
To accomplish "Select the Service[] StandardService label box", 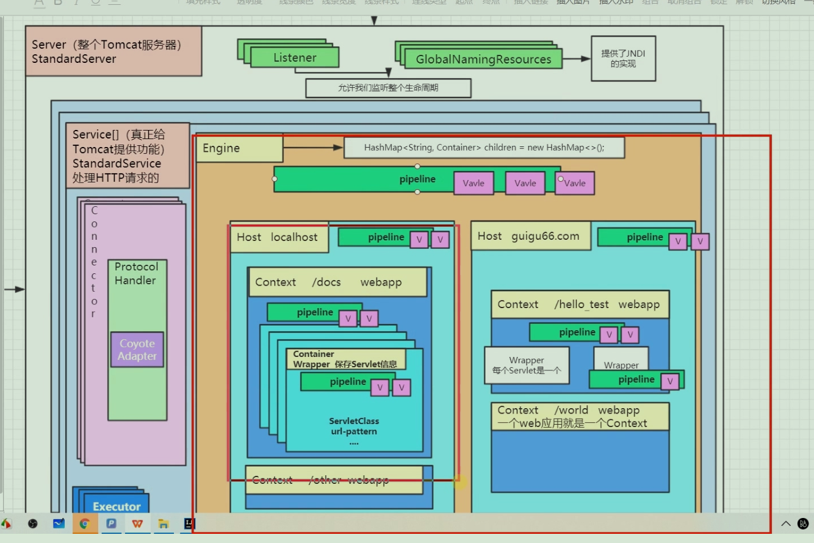I will click(x=128, y=156).
